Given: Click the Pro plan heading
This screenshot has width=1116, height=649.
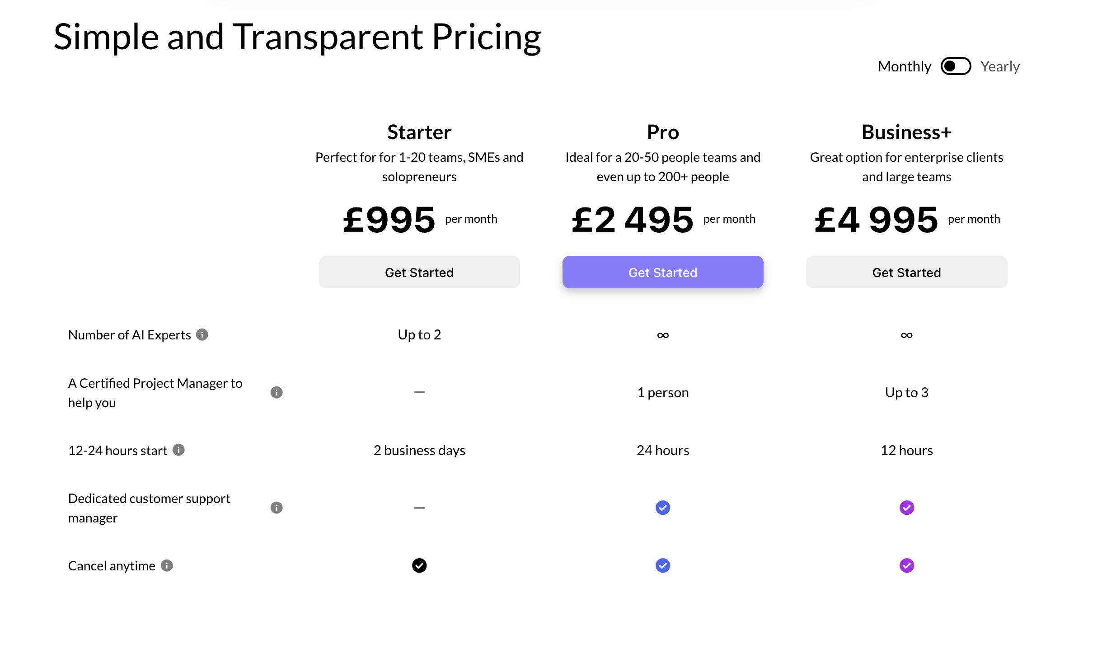Looking at the screenshot, I should 663,132.
